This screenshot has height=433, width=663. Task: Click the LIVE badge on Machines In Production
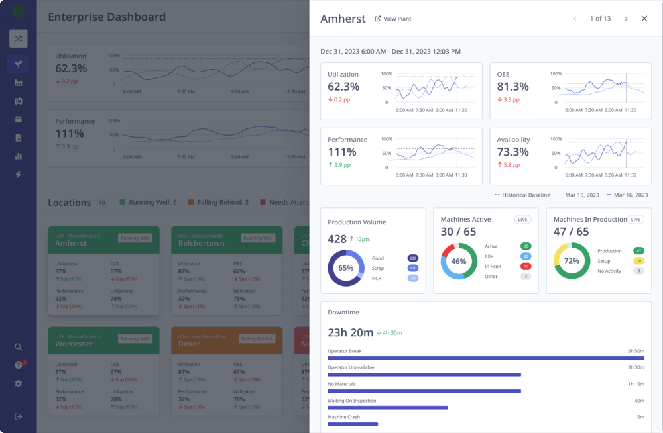coord(636,220)
